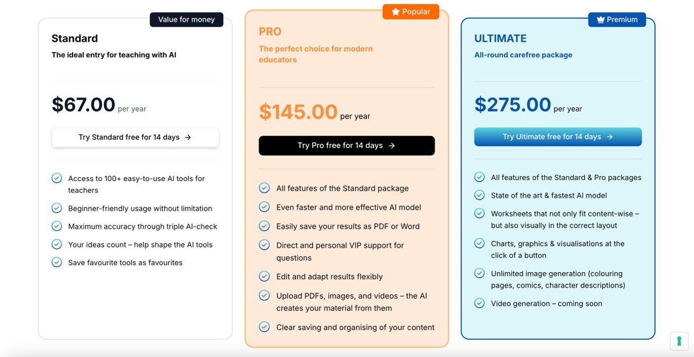Click arrow icon on Try Pro button
Image resolution: width=694 pixels, height=357 pixels.
pos(392,146)
